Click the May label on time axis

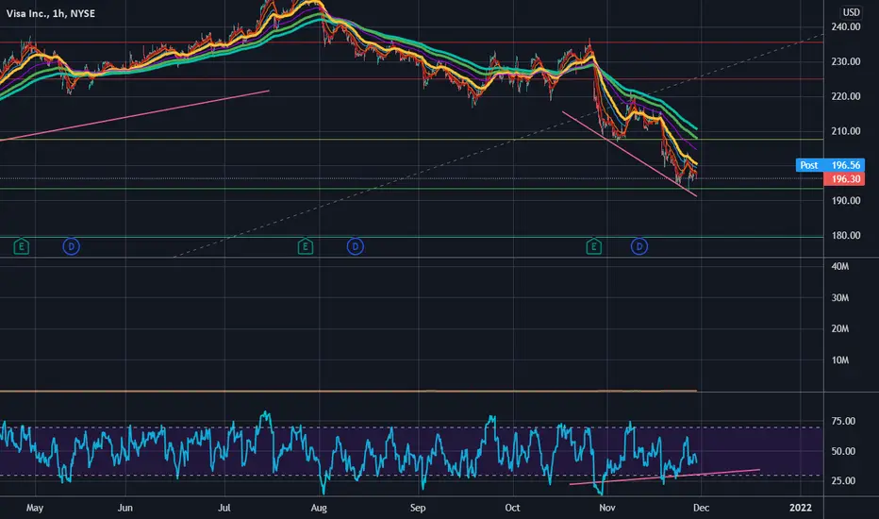tap(35, 508)
